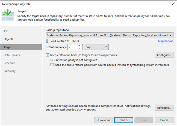177x126 pixels.
Task: Go to the Objects wizard step
Action: 8,39
